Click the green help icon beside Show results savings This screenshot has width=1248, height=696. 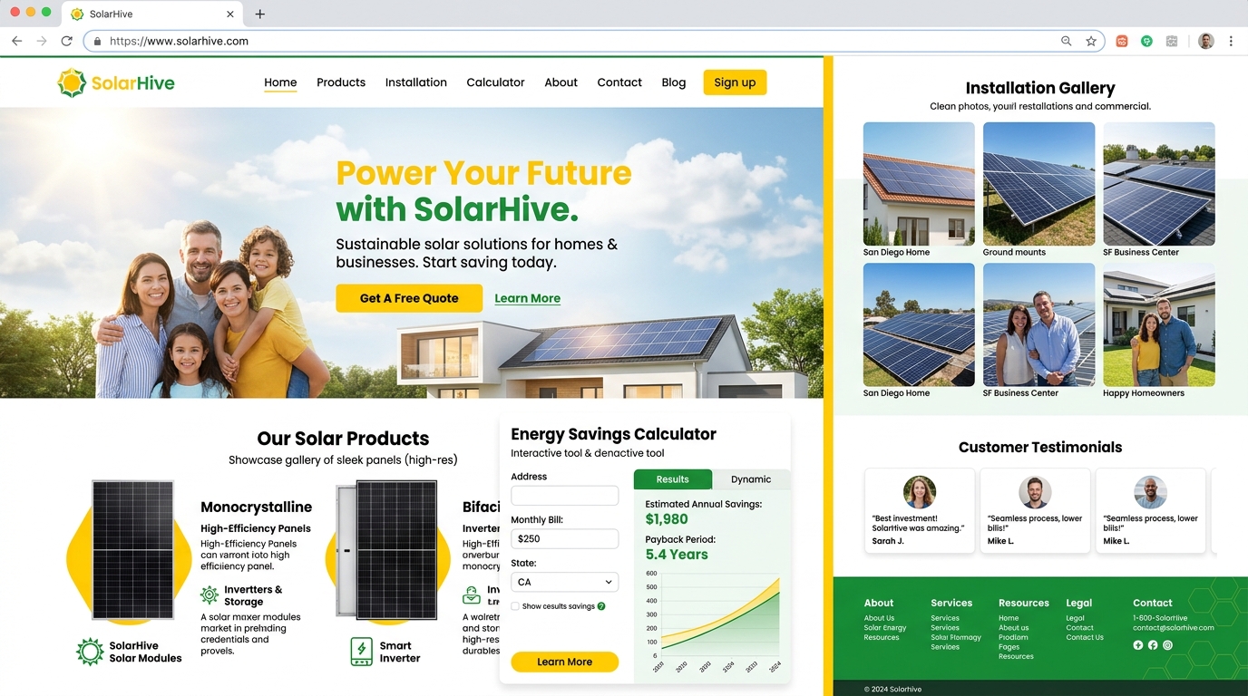click(601, 606)
